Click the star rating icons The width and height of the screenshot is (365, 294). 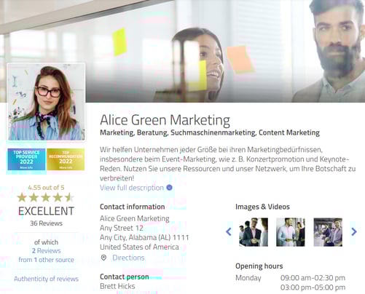pyautogui.click(x=46, y=197)
